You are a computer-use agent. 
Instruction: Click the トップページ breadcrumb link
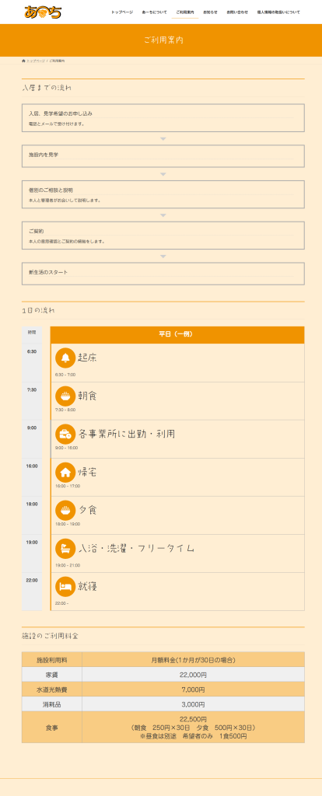(x=36, y=61)
